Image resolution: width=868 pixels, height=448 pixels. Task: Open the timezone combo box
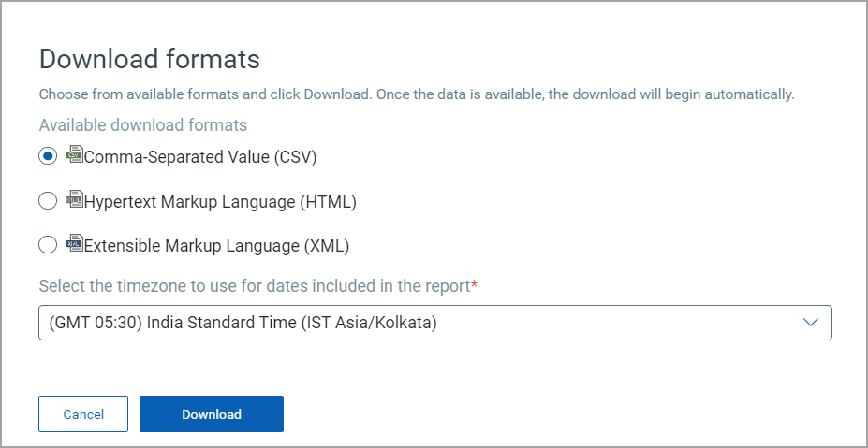pos(435,323)
